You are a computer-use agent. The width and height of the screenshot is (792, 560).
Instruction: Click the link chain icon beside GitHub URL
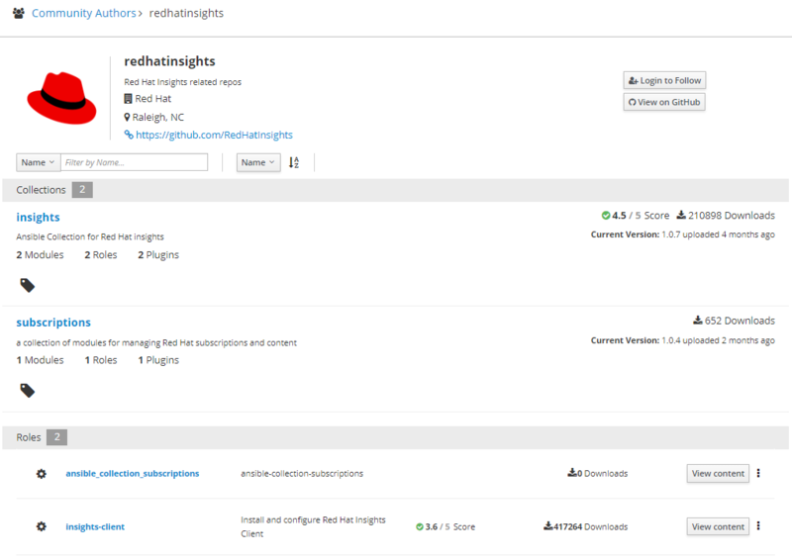pyautogui.click(x=129, y=135)
